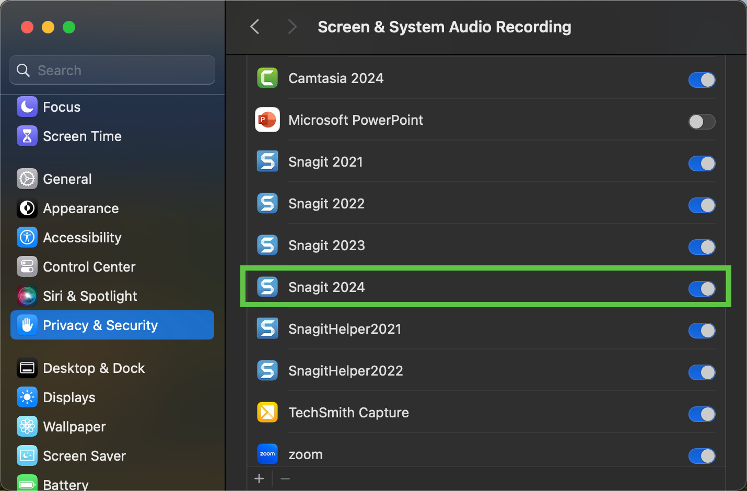747x491 pixels.
Task: Click the Accessibility sidebar icon
Action: tap(27, 238)
